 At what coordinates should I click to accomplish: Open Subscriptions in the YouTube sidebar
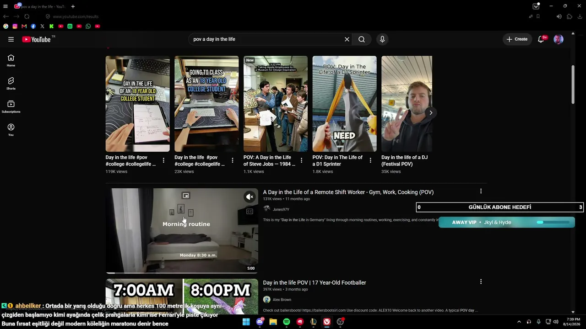point(11,106)
